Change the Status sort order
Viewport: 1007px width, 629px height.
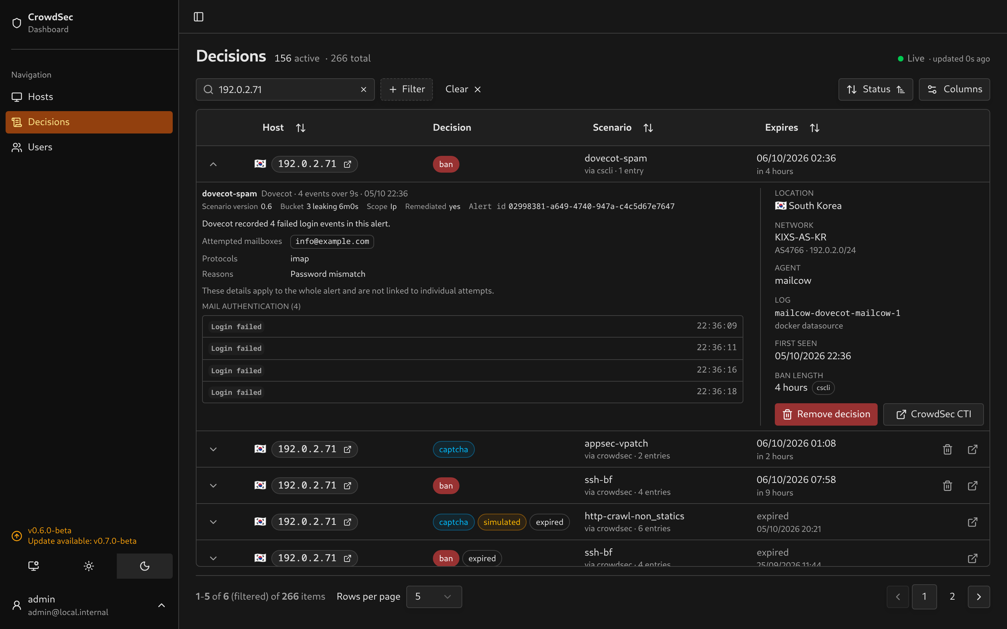(x=876, y=89)
